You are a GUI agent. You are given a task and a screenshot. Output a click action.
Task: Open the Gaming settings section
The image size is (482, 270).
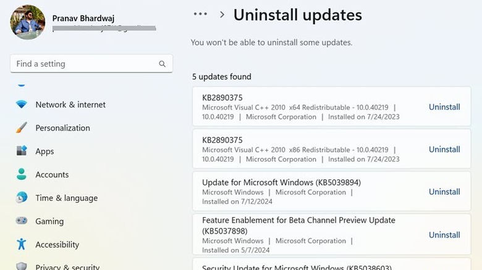49,221
